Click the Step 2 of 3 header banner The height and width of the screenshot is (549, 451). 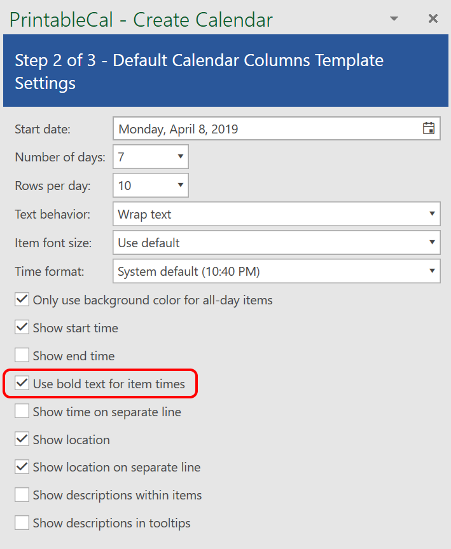225,71
